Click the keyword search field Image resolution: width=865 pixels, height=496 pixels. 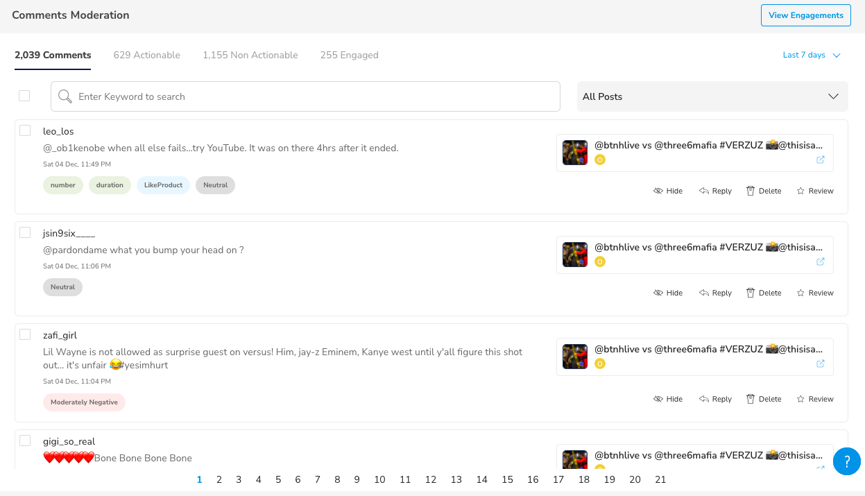[305, 96]
